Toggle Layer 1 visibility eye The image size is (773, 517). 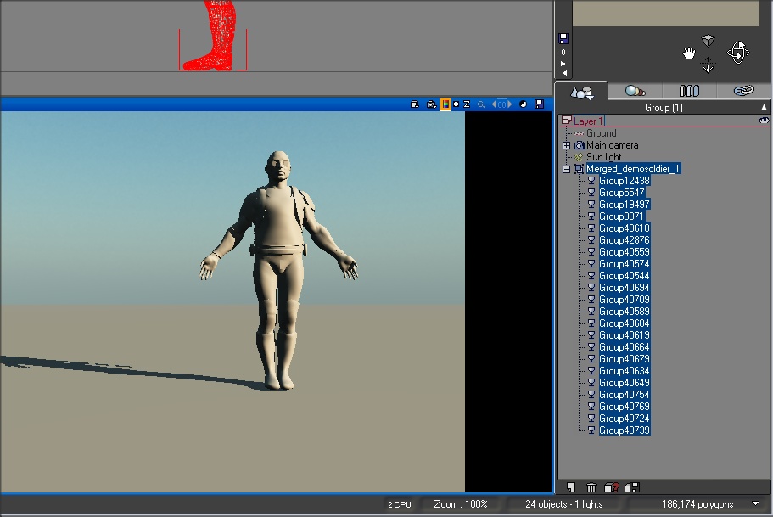tap(764, 121)
